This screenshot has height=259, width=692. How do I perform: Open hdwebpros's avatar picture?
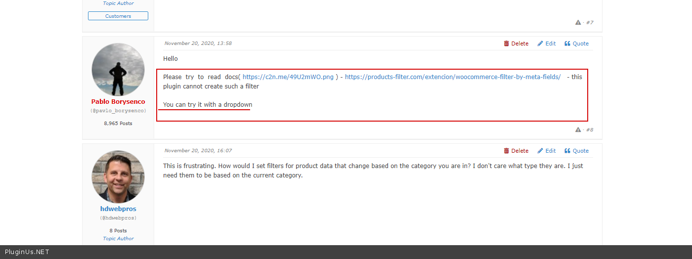click(118, 176)
